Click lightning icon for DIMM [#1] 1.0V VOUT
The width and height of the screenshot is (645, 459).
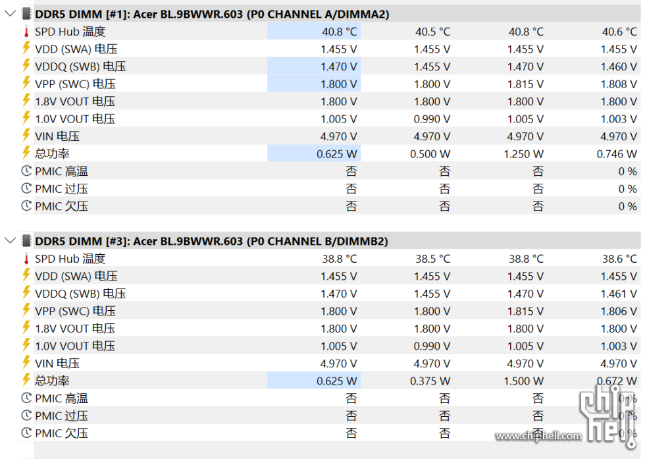(x=26, y=118)
